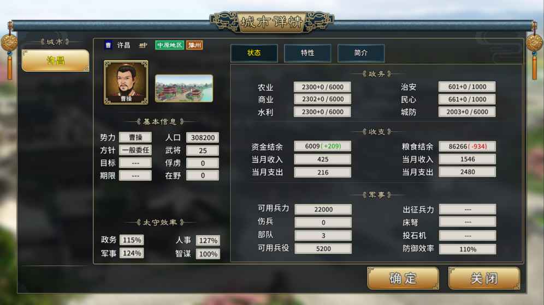
Task: Click the 关闭 button
Action: click(484, 278)
